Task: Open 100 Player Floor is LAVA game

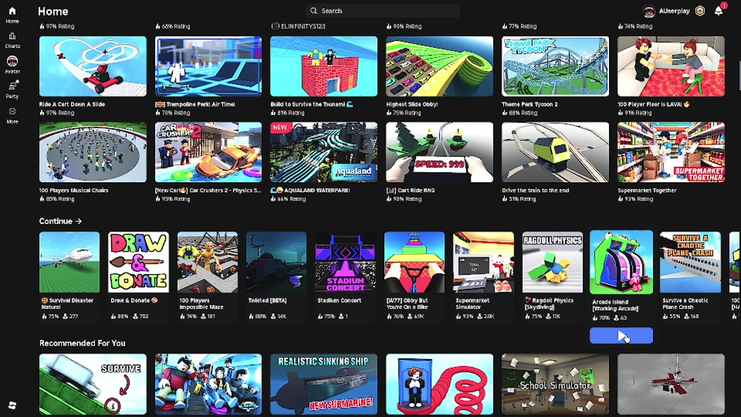Action: [x=671, y=66]
